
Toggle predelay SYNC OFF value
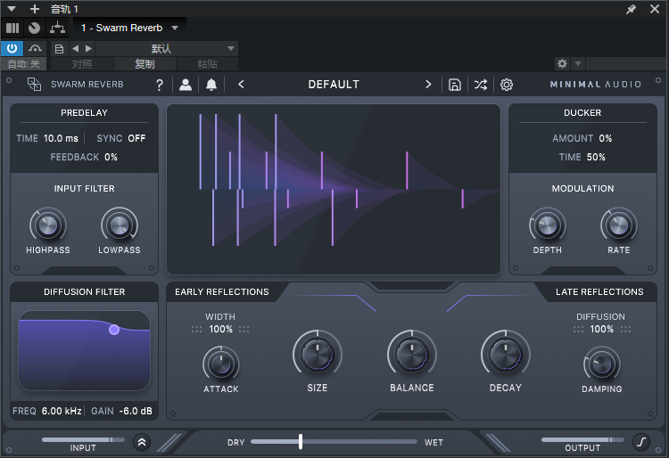(136, 138)
